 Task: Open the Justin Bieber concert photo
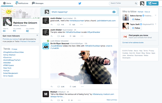point(84,68)
